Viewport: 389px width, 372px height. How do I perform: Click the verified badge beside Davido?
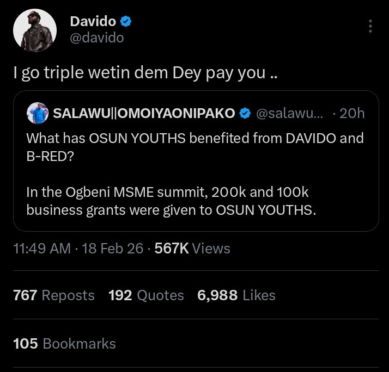pyautogui.click(x=126, y=22)
